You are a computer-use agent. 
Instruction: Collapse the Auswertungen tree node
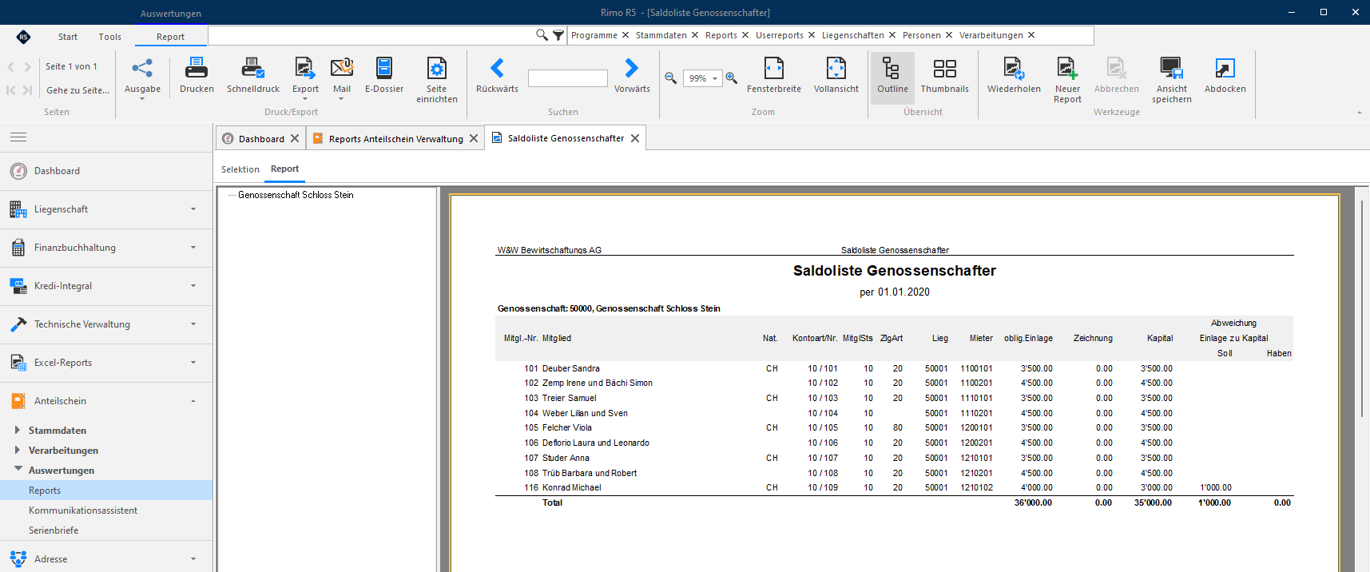pos(18,470)
